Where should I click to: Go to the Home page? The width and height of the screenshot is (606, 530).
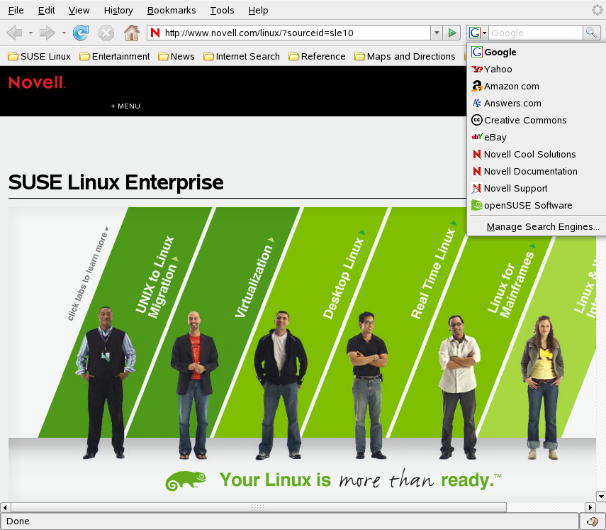[x=132, y=33]
